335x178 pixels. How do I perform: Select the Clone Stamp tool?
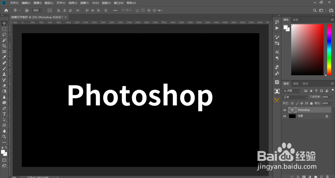(4, 74)
